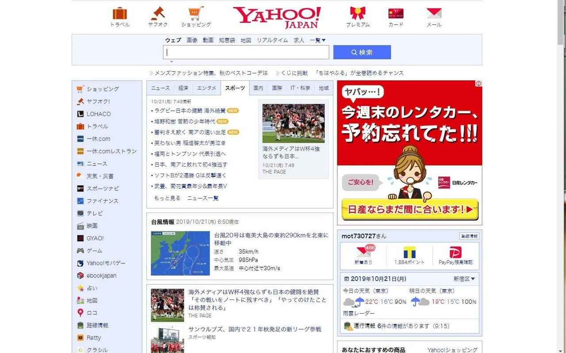The width and height of the screenshot is (566, 353).
Task: Open ゲーム in the left sidebar
Action: (x=94, y=251)
